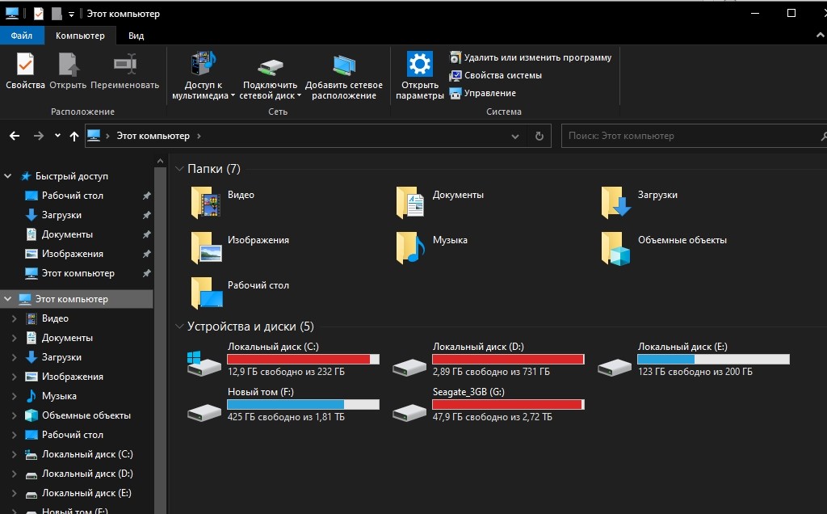Refresh the current location
The width and height of the screenshot is (827, 514).
tap(539, 136)
